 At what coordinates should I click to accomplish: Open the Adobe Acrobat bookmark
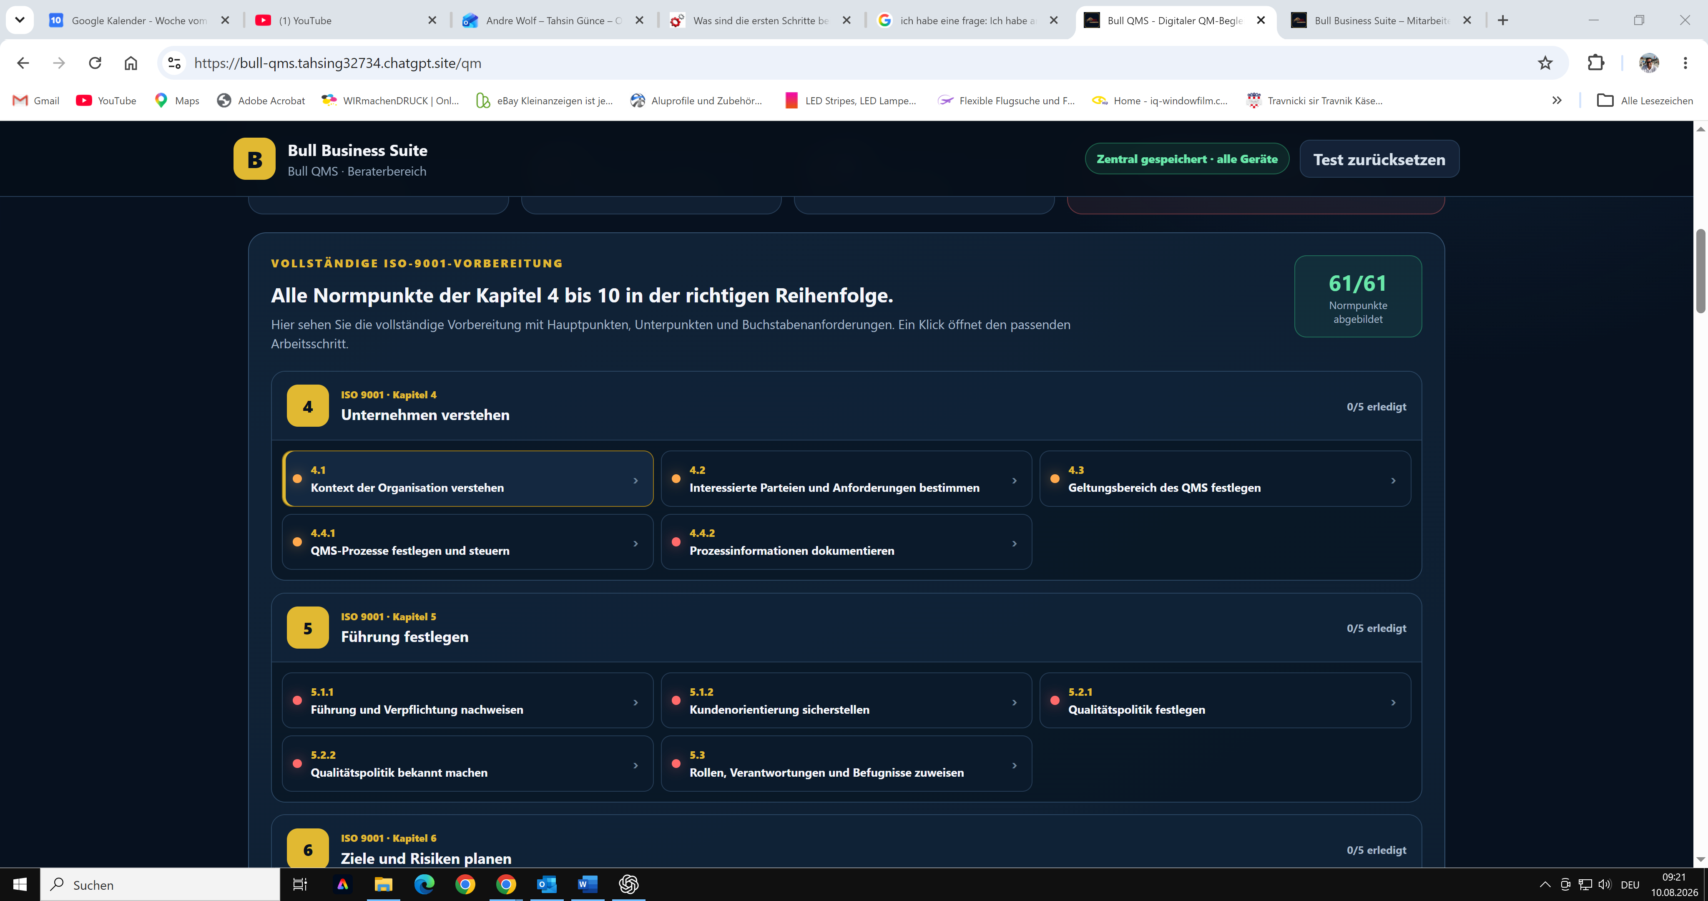click(261, 100)
